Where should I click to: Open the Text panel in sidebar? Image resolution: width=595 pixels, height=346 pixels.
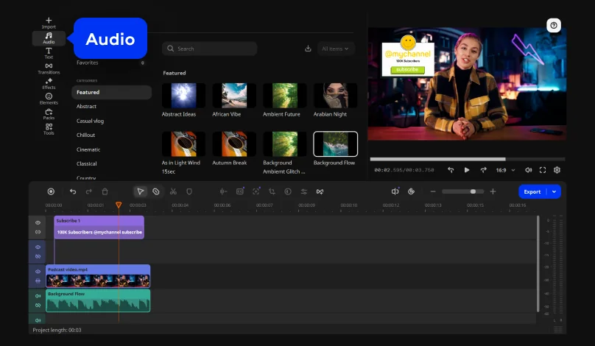(49, 53)
